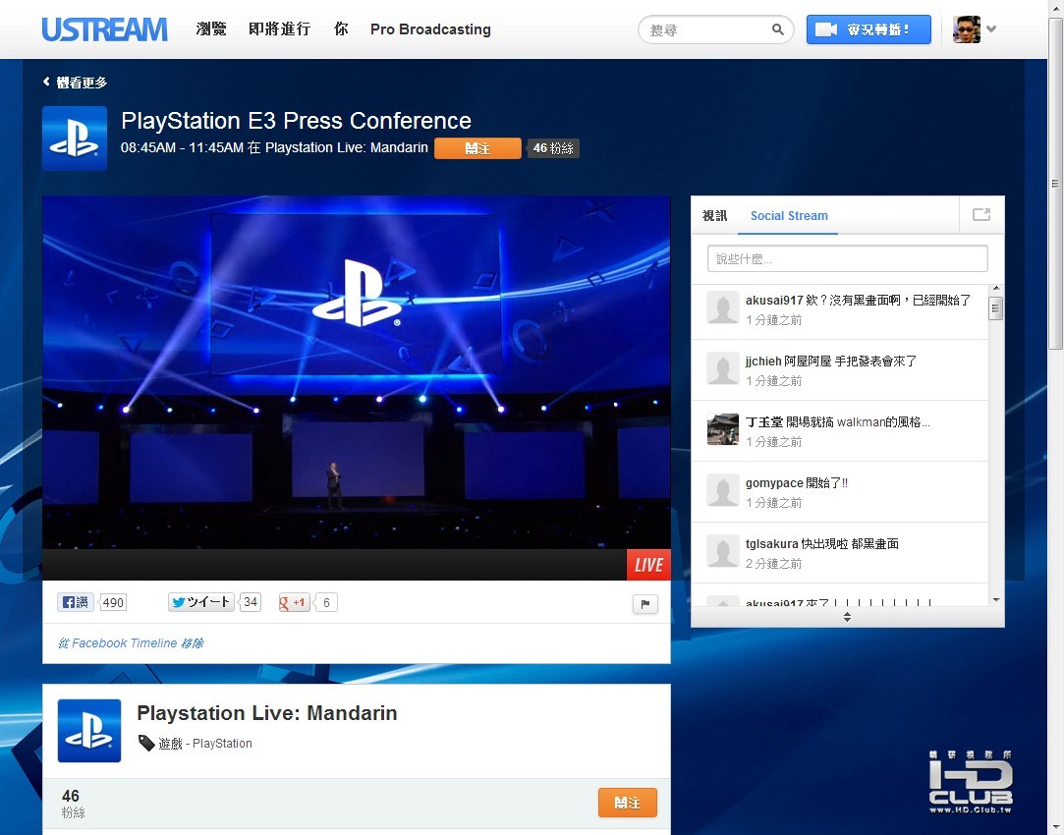Click 丁玉堂 username in chat
Screen dimensions: 1064x835
pyautogui.click(x=764, y=421)
